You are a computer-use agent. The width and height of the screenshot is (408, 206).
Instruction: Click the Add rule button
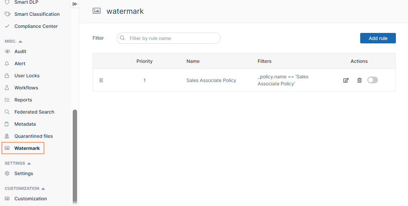point(378,38)
